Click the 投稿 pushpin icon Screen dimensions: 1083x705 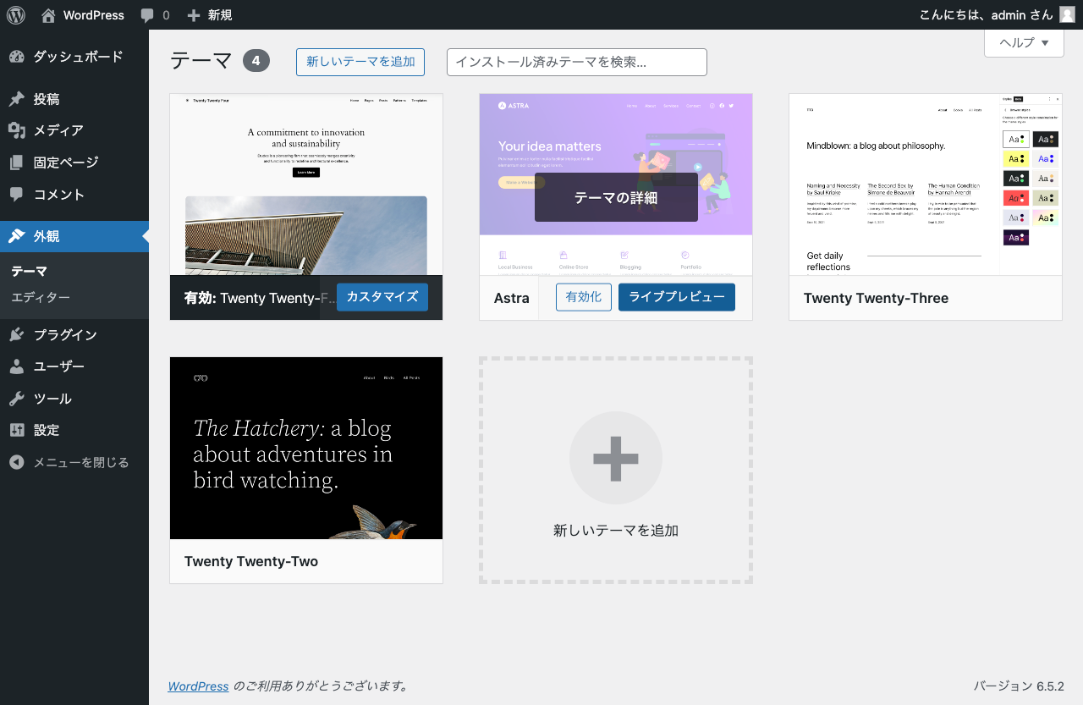coord(17,99)
